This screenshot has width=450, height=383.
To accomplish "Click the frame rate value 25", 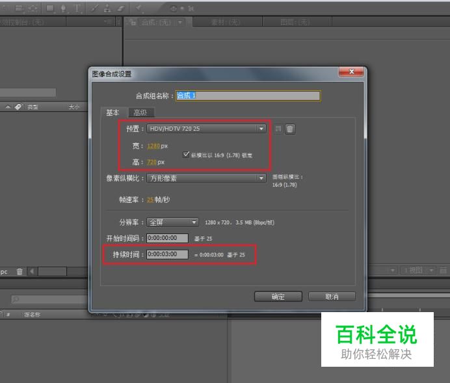I will (150, 200).
